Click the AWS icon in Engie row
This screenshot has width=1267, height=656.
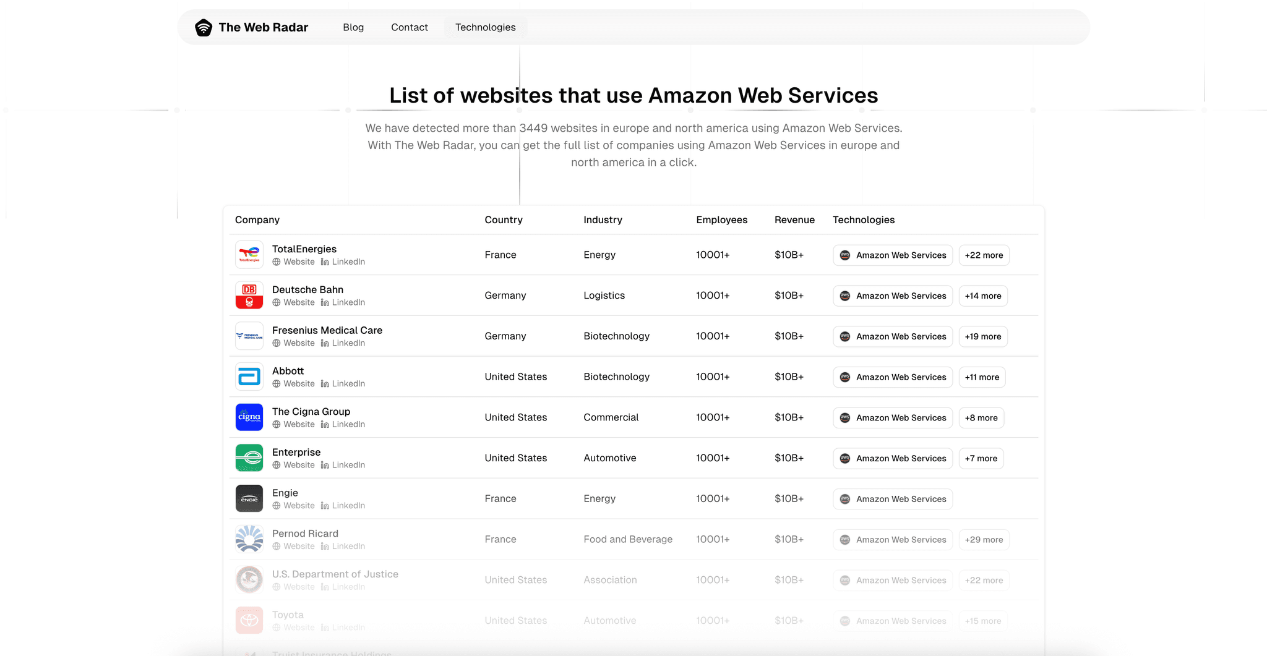point(845,499)
